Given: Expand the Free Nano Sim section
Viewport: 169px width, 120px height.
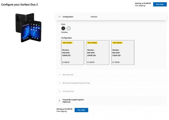Looking at the screenshot, I should 68,91.
